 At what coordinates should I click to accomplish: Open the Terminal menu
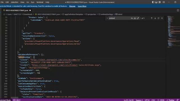40,2
